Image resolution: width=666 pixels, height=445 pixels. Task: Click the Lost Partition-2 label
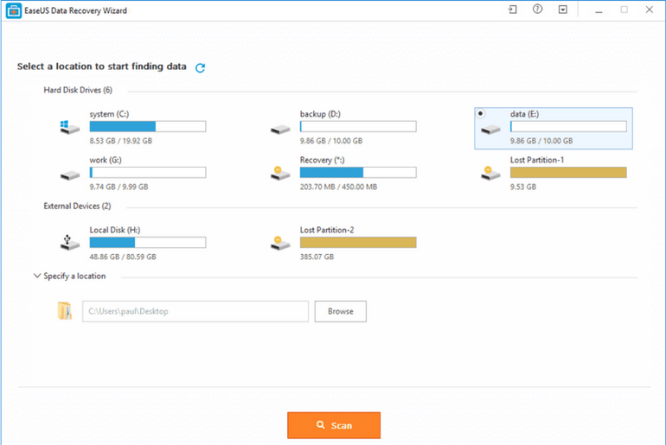[x=327, y=230]
